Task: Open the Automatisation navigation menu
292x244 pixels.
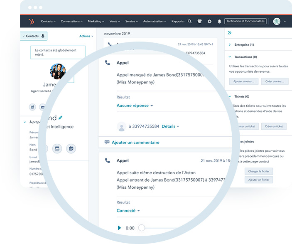Action: click(155, 22)
